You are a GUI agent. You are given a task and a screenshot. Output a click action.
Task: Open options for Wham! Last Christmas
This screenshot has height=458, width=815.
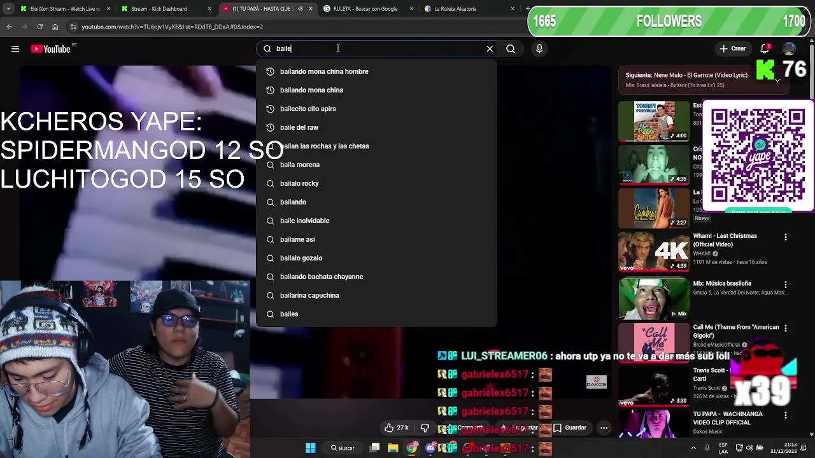785,237
